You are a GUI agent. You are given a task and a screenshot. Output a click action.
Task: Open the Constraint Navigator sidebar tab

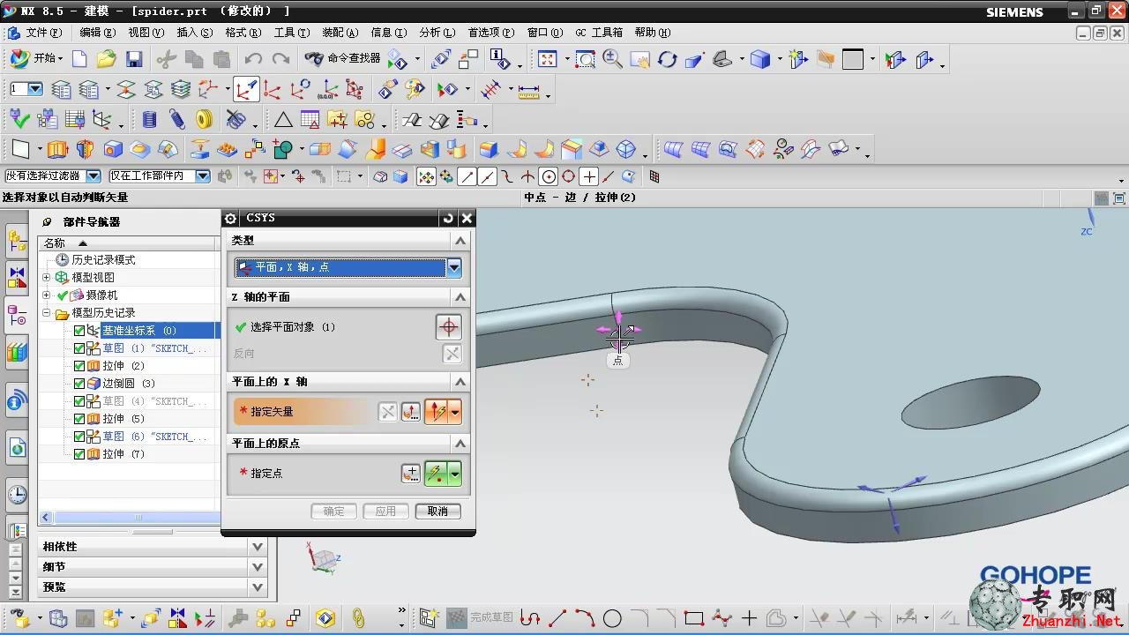(x=17, y=278)
